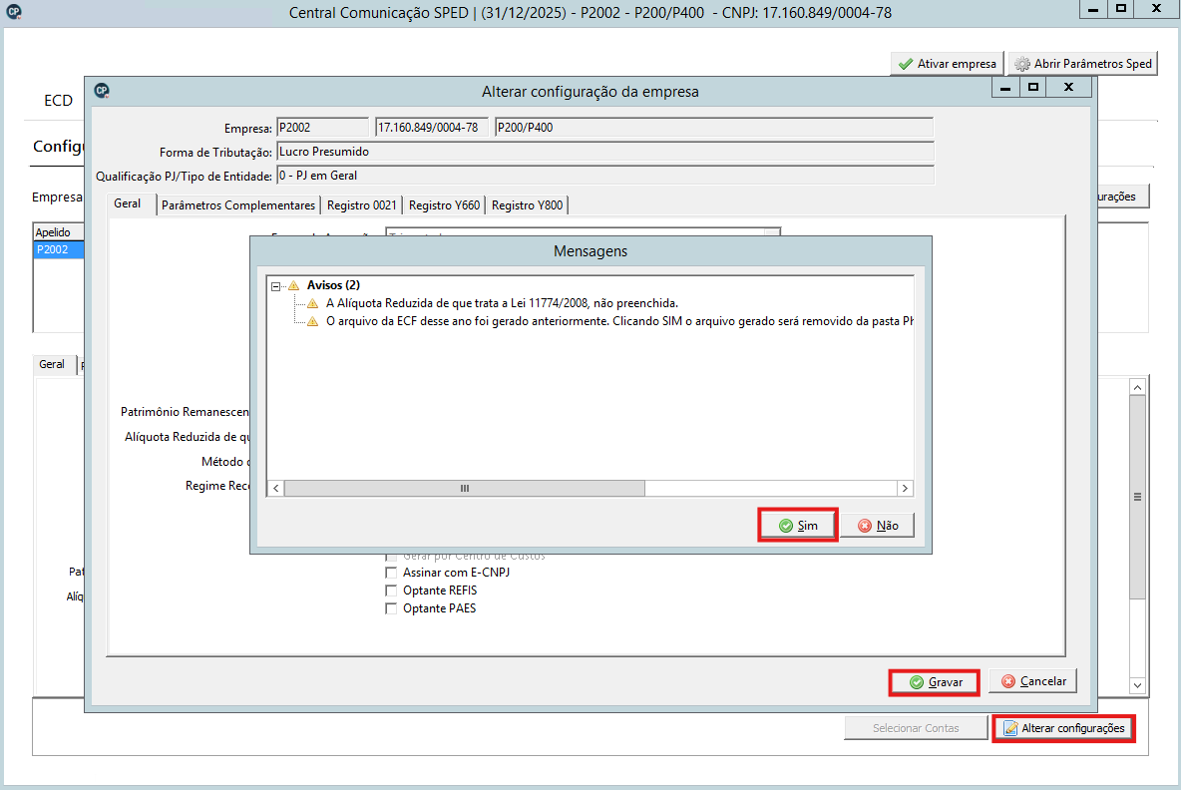Click the Abrir Parâmetros Sped button
The image size is (1181, 790).
click(x=1083, y=64)
